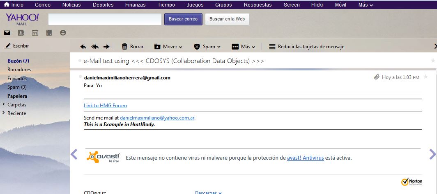Open Screen in the top navigation
The image size is (437, 194).
(292, 5)
